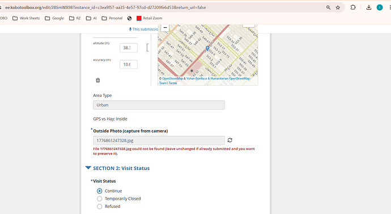Zoom out the map with minus button
This screenshot has width=391, height=214.
tap(165, 27)
